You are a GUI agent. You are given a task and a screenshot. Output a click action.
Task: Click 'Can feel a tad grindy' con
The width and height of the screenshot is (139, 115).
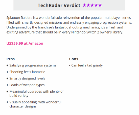click(x=87, y=65)
